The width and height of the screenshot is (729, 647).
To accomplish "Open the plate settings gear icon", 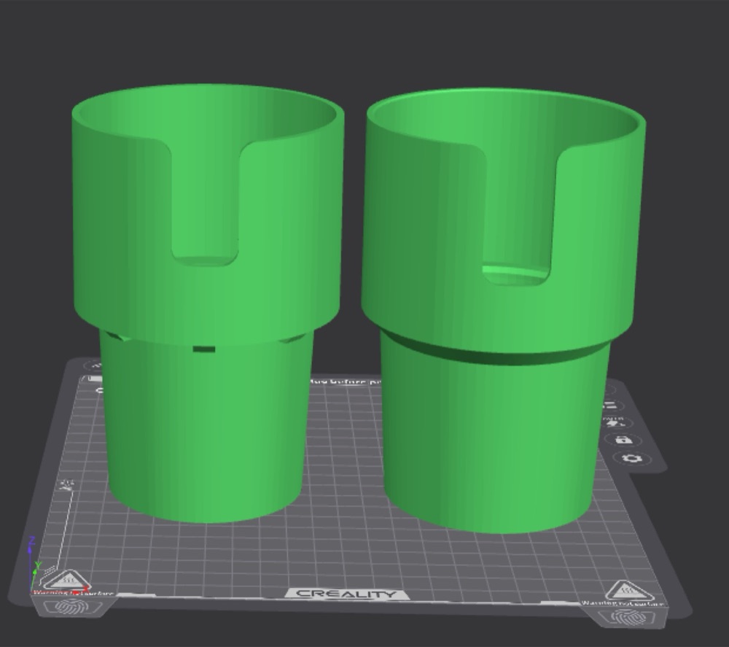I will point(632,459).
